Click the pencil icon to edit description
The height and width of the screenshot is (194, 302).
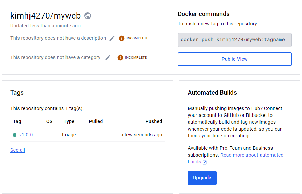click(112, 38)
